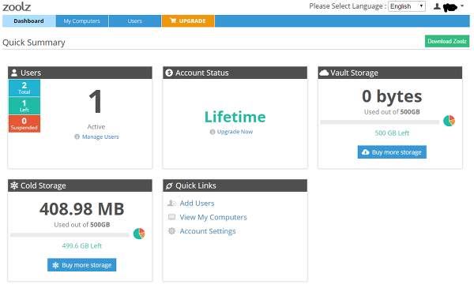Viewport: 474px width, 288px height.
Task: Expand the account menu arrow
Action: point(462,6)
